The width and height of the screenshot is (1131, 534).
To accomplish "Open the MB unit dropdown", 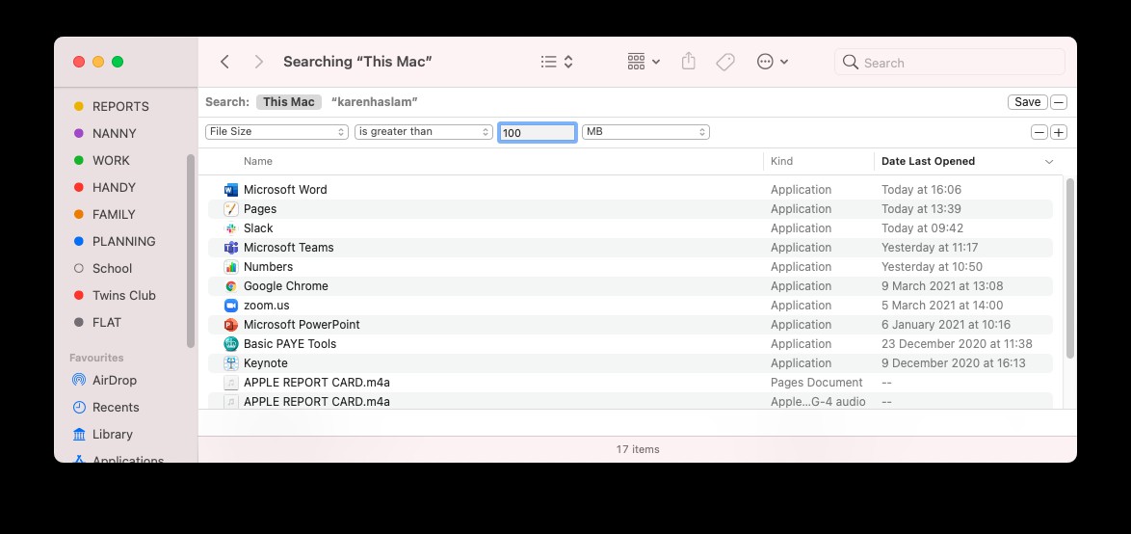I will [645, 132].
